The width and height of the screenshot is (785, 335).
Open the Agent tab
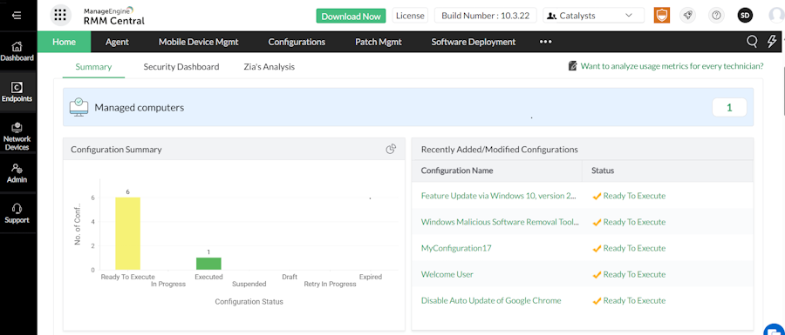pos(117,42)
